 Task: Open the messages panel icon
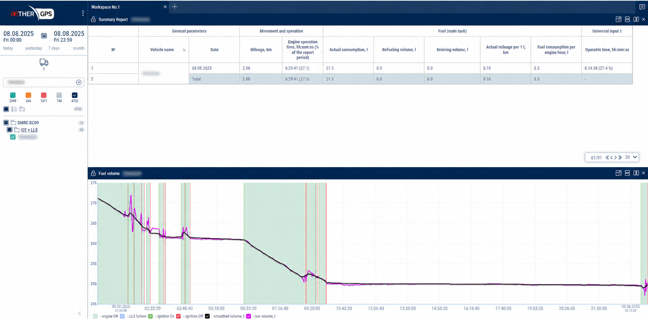(x=642, y=7)
